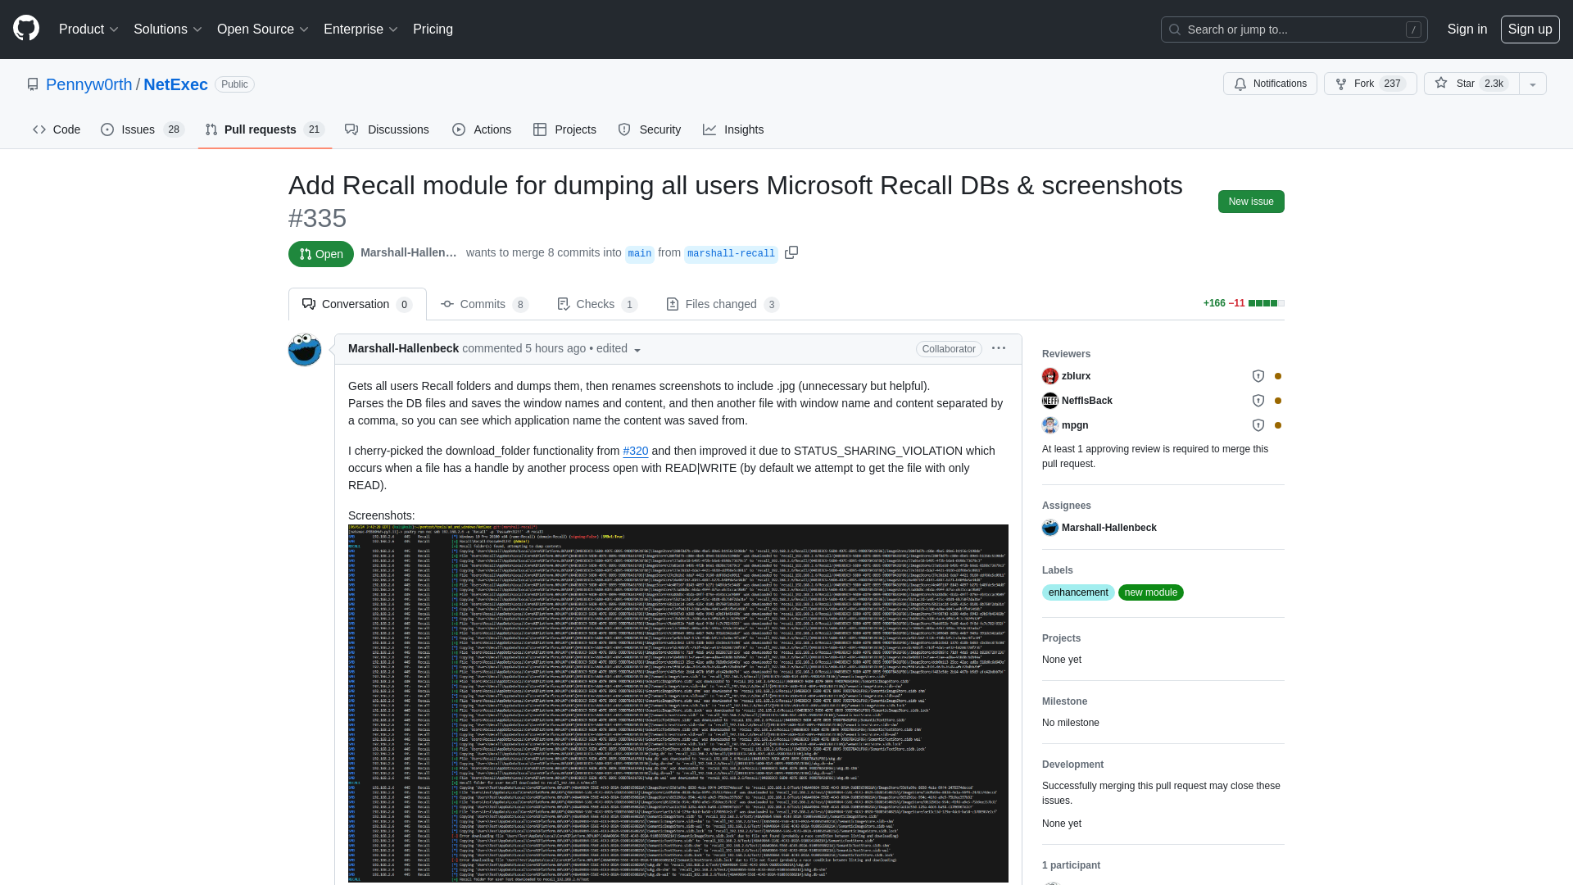Click the shield icon next to NeffIsBack
The height and width of the screenshot is (885, 1573).
coord(1258,401)
